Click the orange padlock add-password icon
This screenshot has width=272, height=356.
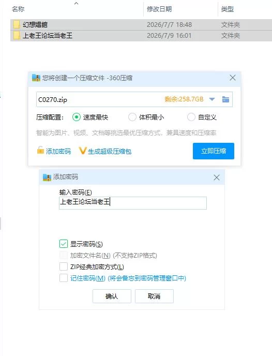tap(40, 150)
